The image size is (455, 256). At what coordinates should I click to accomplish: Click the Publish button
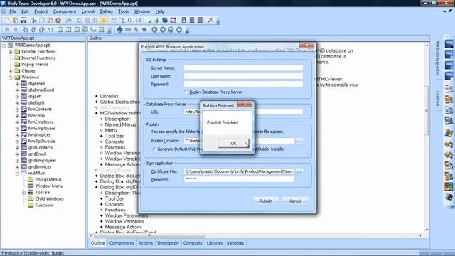265,201
